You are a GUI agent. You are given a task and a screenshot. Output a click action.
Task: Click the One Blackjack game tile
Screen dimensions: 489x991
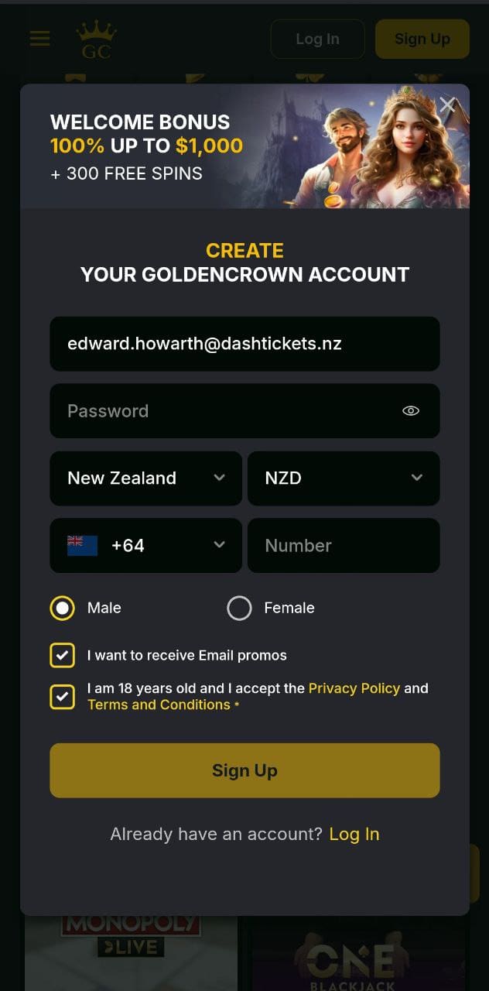(357, 952)
